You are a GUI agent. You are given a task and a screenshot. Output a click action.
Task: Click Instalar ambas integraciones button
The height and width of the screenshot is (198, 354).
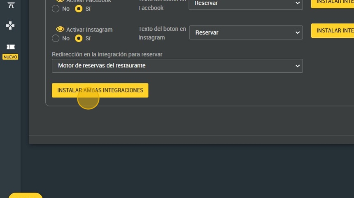(100, 90)
